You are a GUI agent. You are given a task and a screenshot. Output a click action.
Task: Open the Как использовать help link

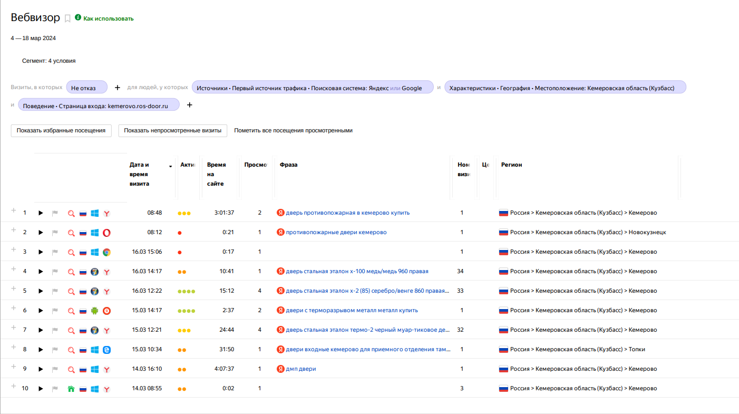point(108,18)
